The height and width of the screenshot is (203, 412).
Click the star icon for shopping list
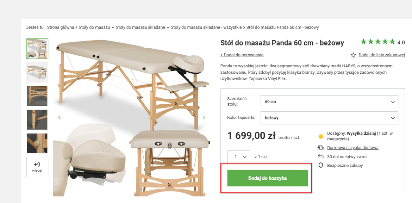(354, 55)
